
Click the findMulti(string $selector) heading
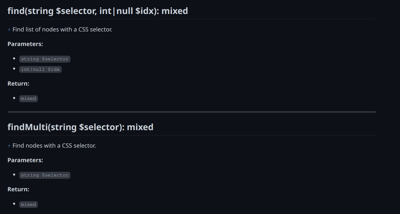click(80, 127)
